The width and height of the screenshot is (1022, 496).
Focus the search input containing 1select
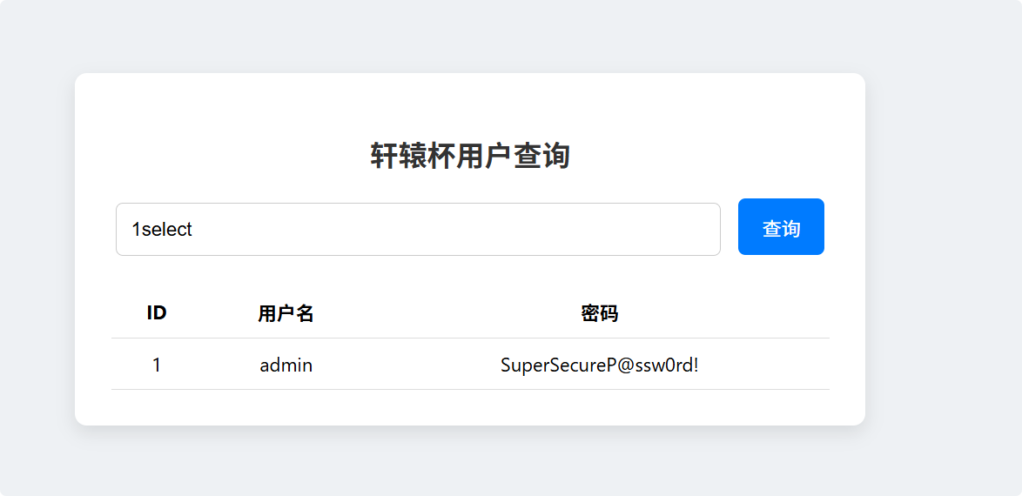[x=418, y=230]
